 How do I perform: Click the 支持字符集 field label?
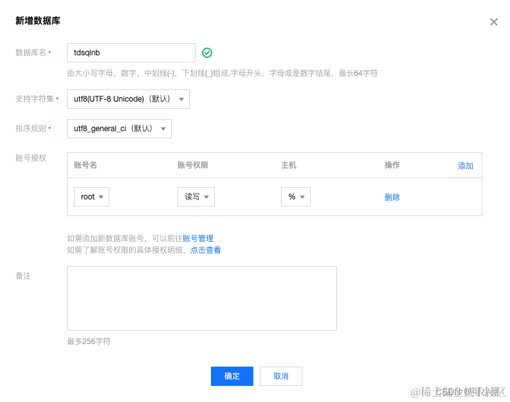[35, 99]
